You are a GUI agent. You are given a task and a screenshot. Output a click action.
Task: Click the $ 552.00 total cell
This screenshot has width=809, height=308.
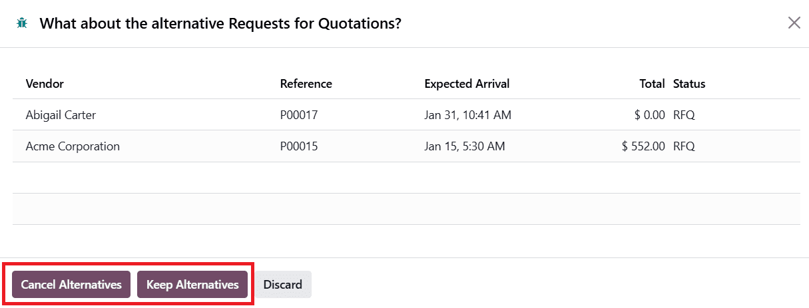pyautogui.click(x=643, y=146)
